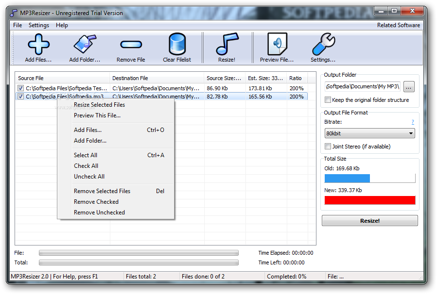437x294 pixels.
Task: Click the Bitrate help question mark link
Action: point(413,122)
